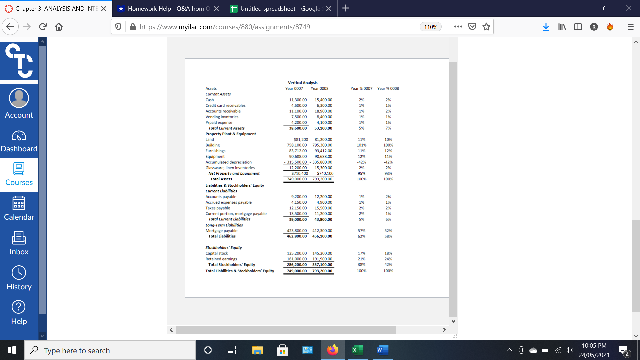The width and height of the screenshot is (640, 360).
Task: Open the History sidebar icon
Action: click(x=19, y=278)
